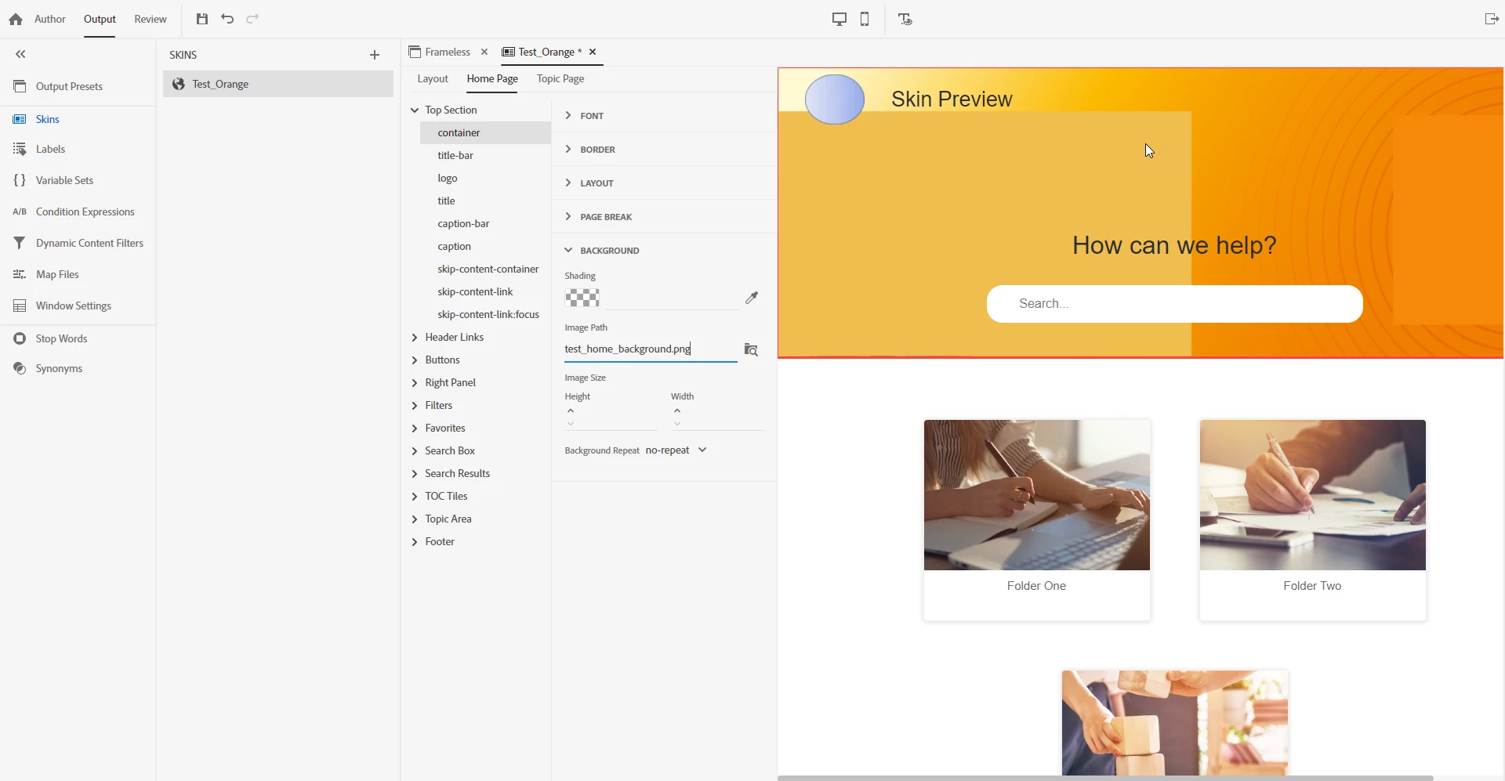Image resolution: width=1505 pixels, height=781 pixels.
Task: Click the exit icon at top right
Action: tap(1492, 19)
